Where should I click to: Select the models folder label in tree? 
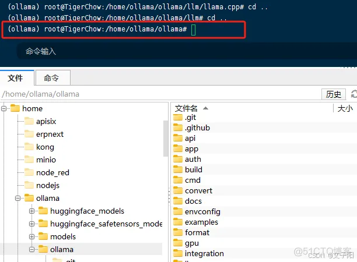click(63, 237)
